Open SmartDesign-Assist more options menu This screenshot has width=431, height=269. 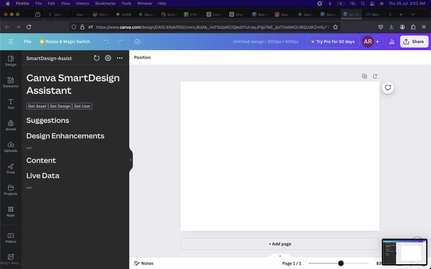tap(120, 58)
